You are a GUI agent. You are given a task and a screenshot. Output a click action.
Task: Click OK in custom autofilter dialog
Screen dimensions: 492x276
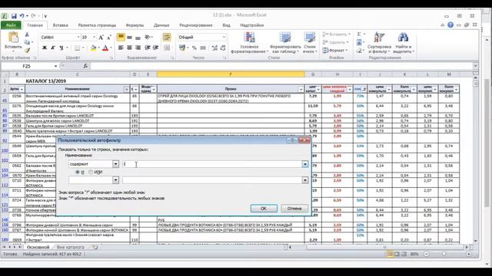click(x=264, y=209)
